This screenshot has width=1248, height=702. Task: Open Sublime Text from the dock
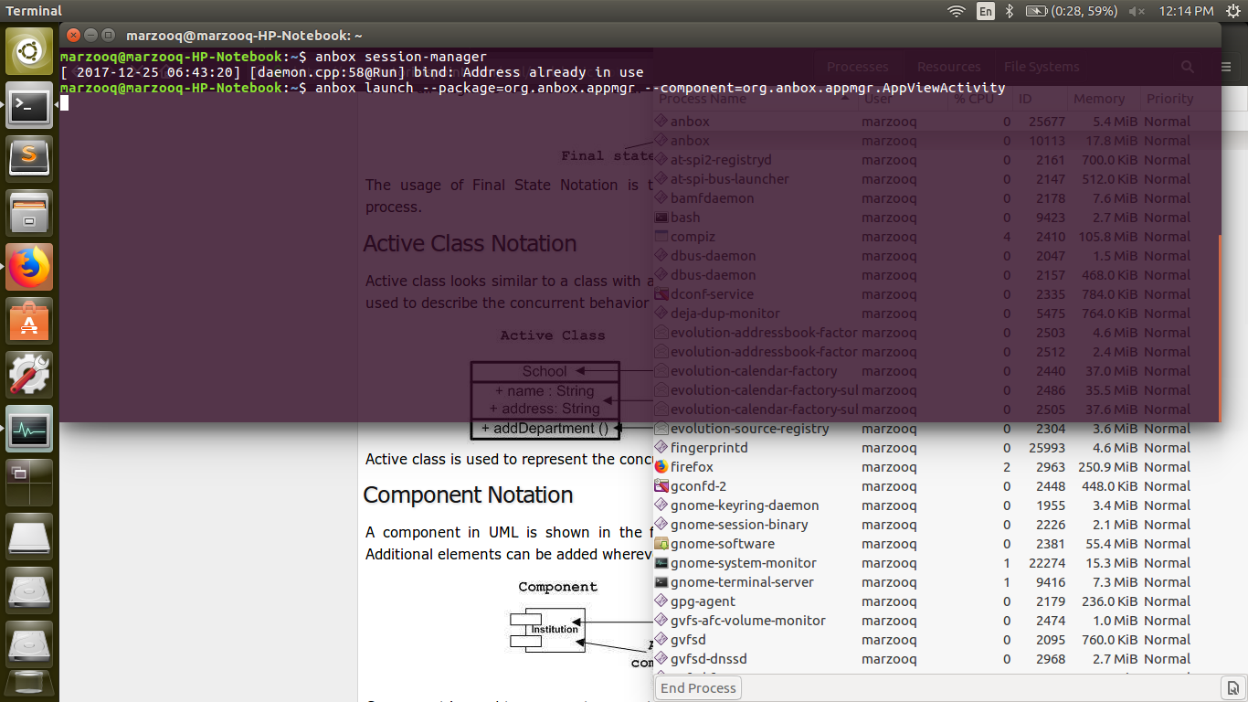pyautogui.click(x=29, y=157)
